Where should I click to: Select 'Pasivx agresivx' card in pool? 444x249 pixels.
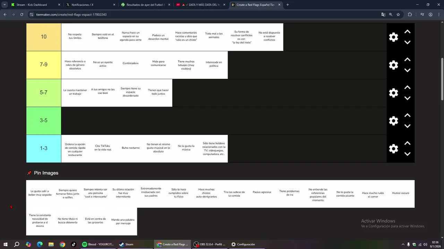click(262, 194)
